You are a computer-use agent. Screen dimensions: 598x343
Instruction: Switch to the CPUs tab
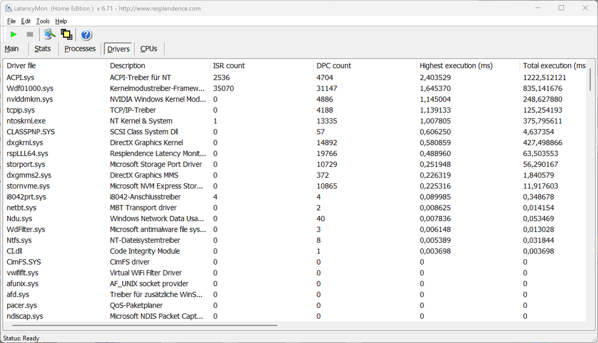pyautogui.click(x=149, y=49)
